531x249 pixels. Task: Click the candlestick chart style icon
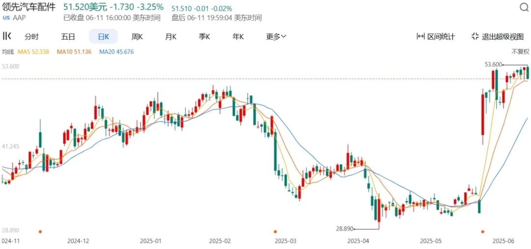point(7,36)
